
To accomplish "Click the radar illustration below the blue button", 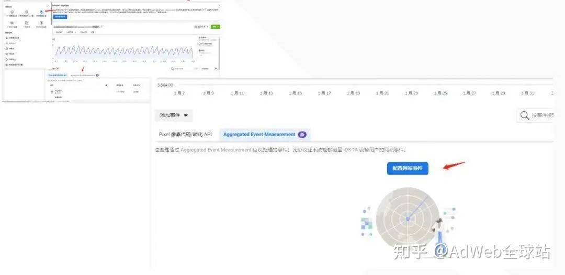I will tap(408, 218).
